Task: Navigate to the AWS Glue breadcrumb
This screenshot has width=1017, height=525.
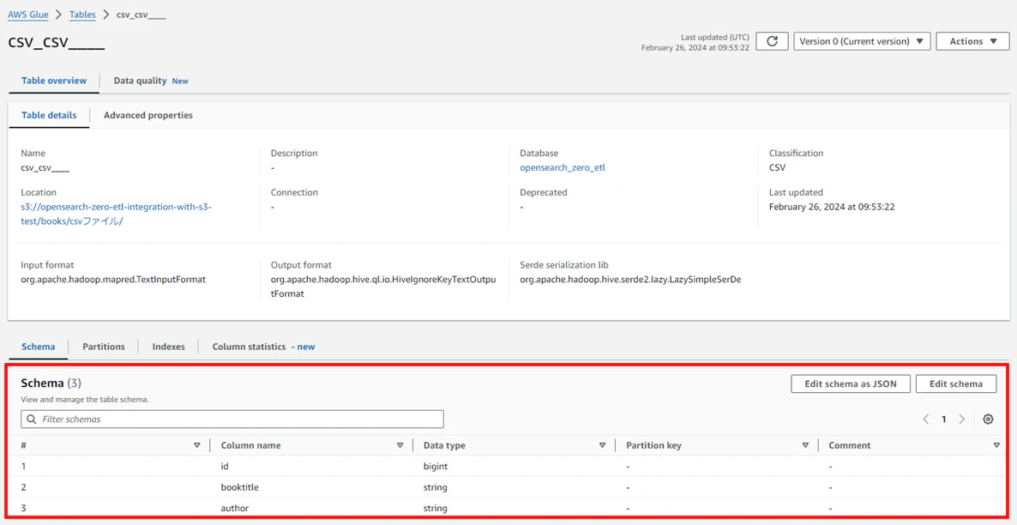Action: [28, 15]
